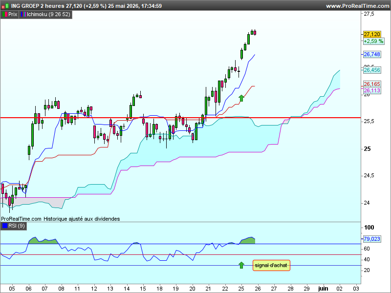Select the teal 26,456 value label
391x293 pixels.
pos(372,70)
